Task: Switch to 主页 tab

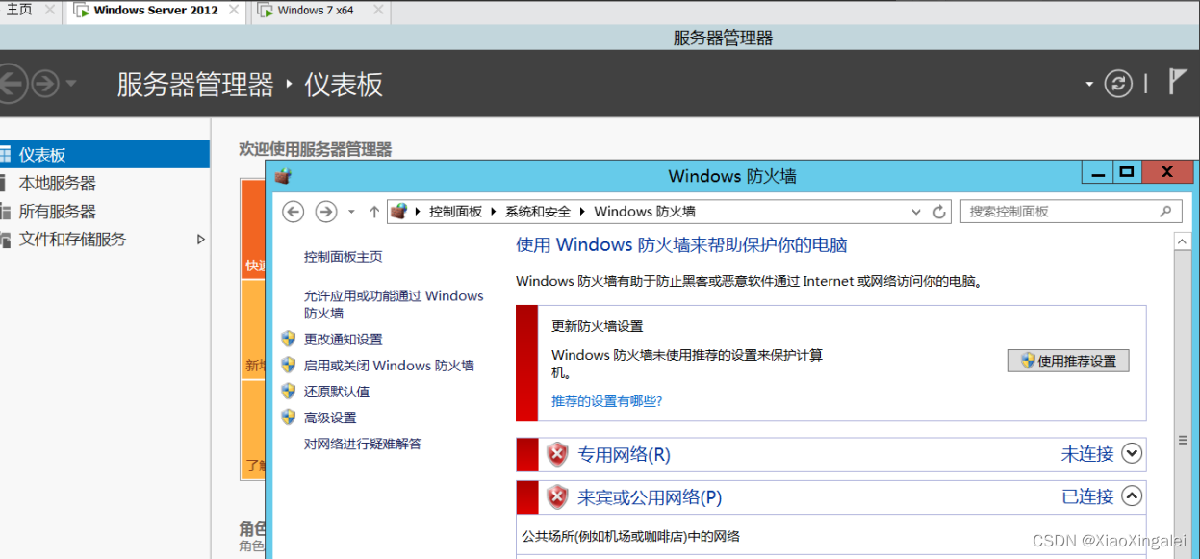Action: 18,10
